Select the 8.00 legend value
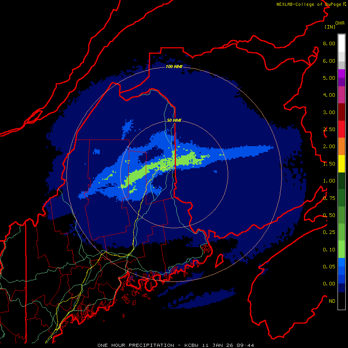 pos(329,43)
